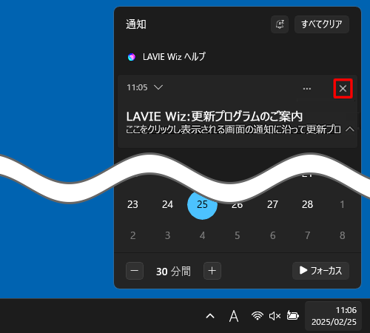This screenshot has width=370, height=333.
Task: Click the IME input mode A icon
Action: [x=234, y=316]
